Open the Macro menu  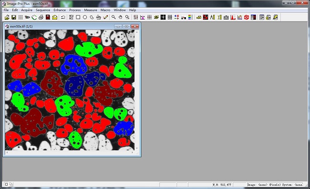(x=105, y=10)
